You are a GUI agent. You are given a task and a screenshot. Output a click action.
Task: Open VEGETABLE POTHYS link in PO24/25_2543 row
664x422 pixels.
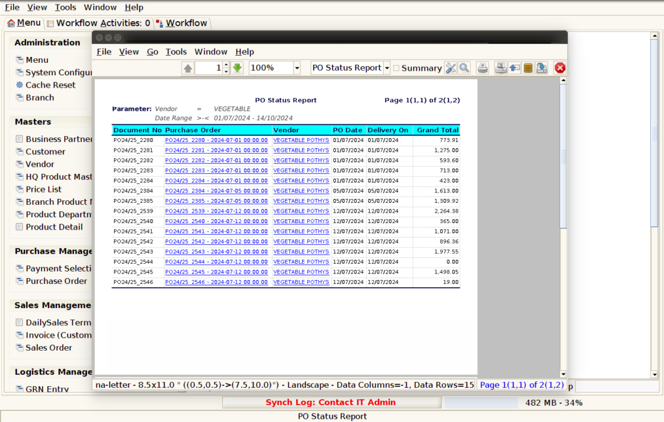[301, 252]
